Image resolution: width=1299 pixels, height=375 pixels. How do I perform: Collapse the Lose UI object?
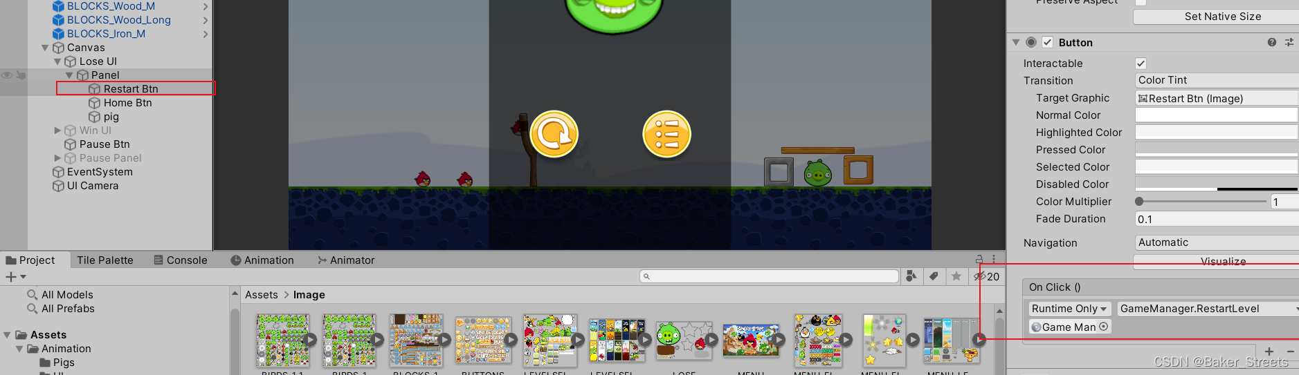coord(57,61)
